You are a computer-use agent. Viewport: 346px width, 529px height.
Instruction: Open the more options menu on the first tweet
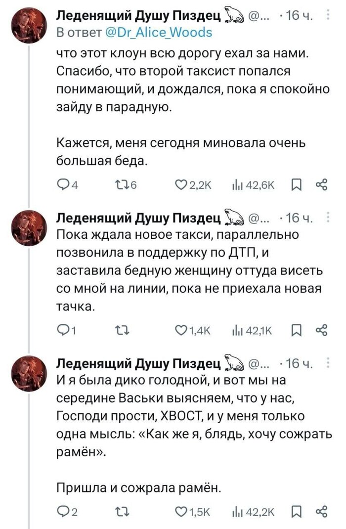(328, 17)
